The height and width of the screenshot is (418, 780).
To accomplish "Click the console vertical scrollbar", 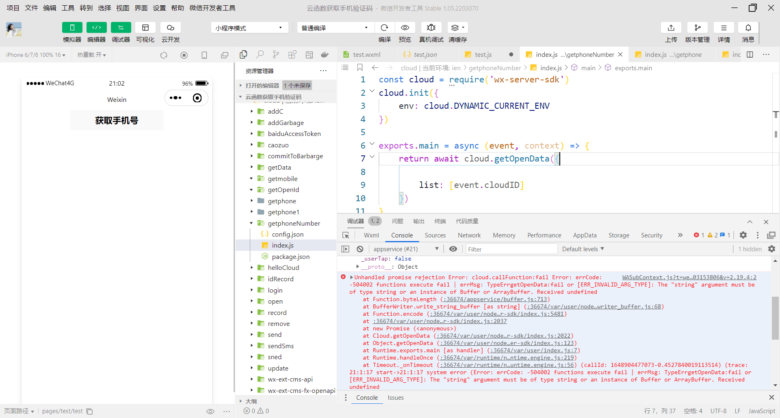I will tap(775, 319).
